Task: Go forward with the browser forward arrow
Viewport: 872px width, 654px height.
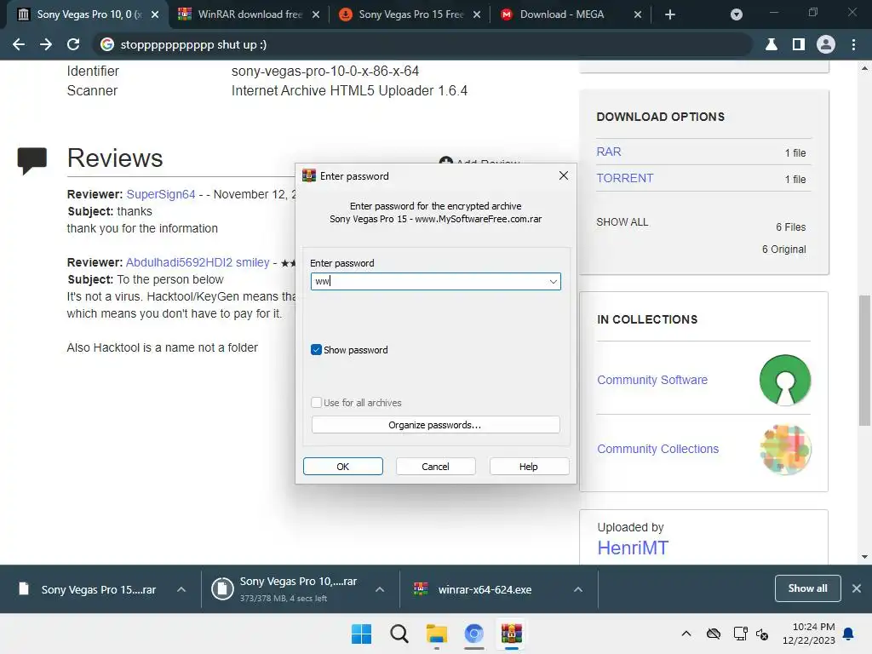Action: (46, 44)
